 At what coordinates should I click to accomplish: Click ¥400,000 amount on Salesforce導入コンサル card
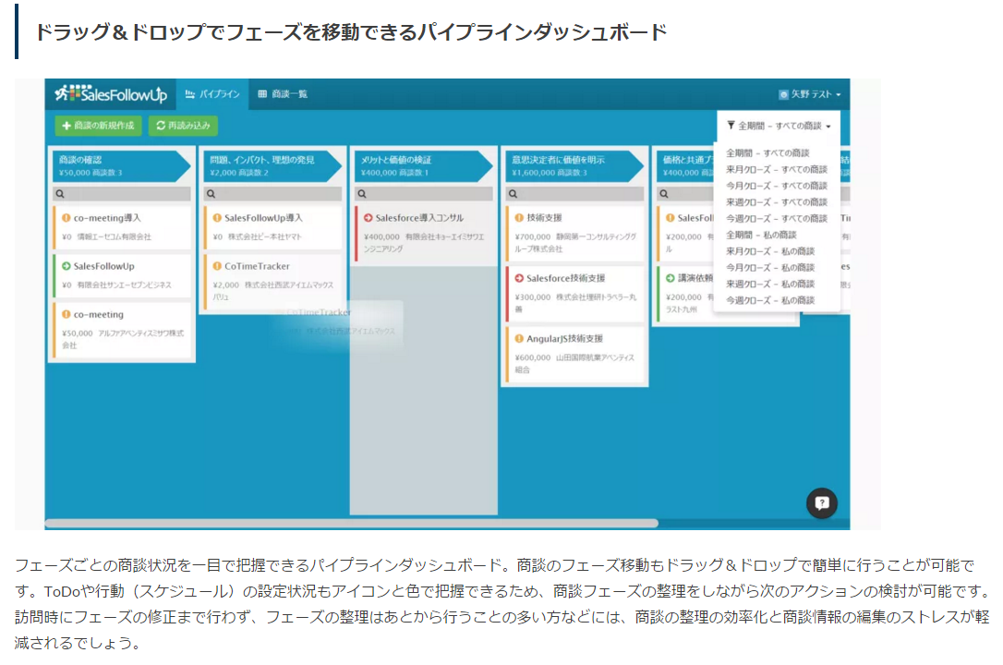coord(381,236)
